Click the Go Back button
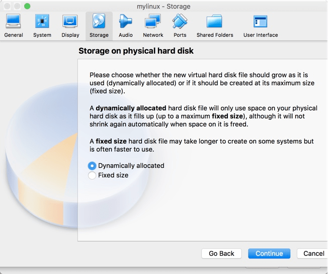328x274 pixels. (221, 253)
